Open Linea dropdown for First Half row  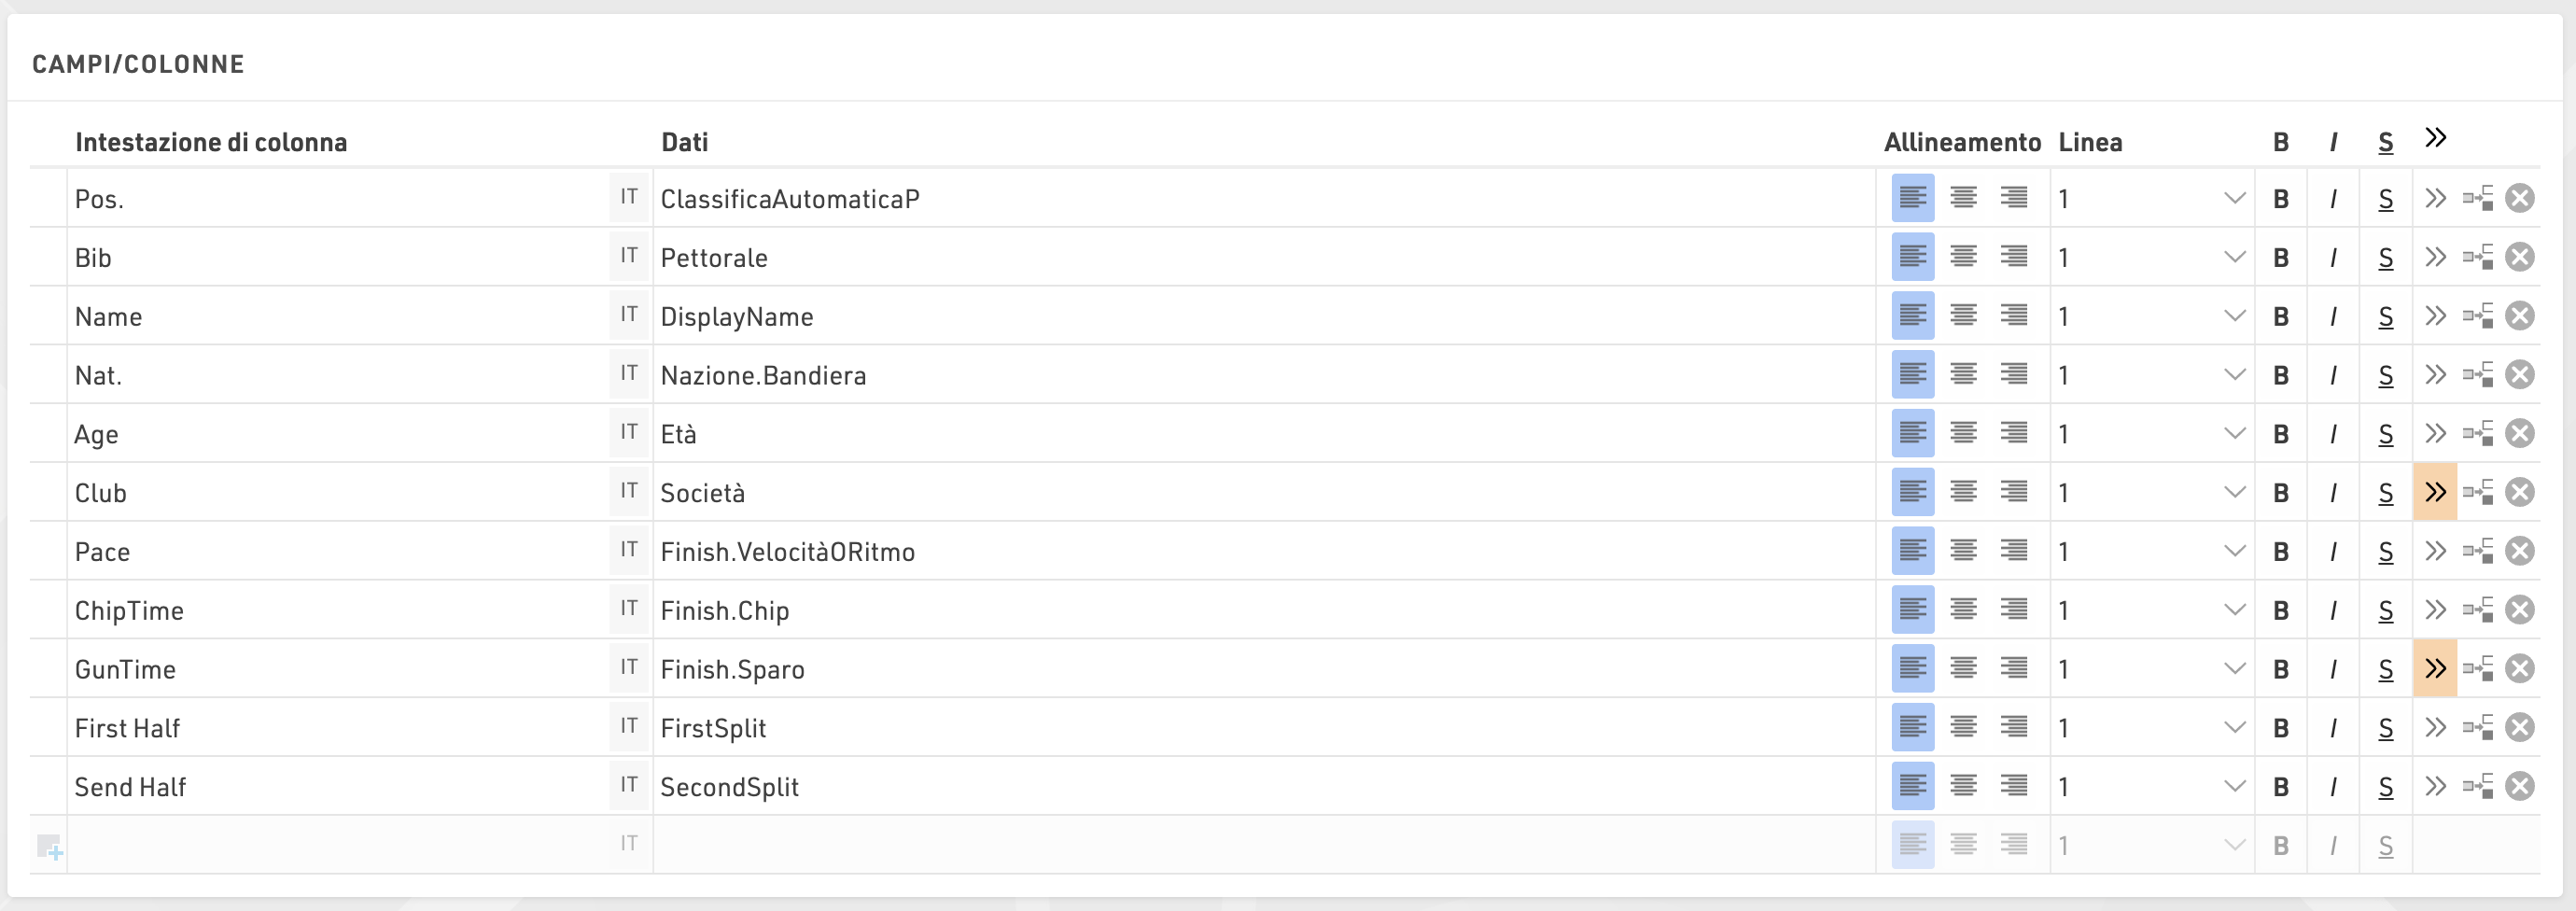click(x=2234, y=727)
